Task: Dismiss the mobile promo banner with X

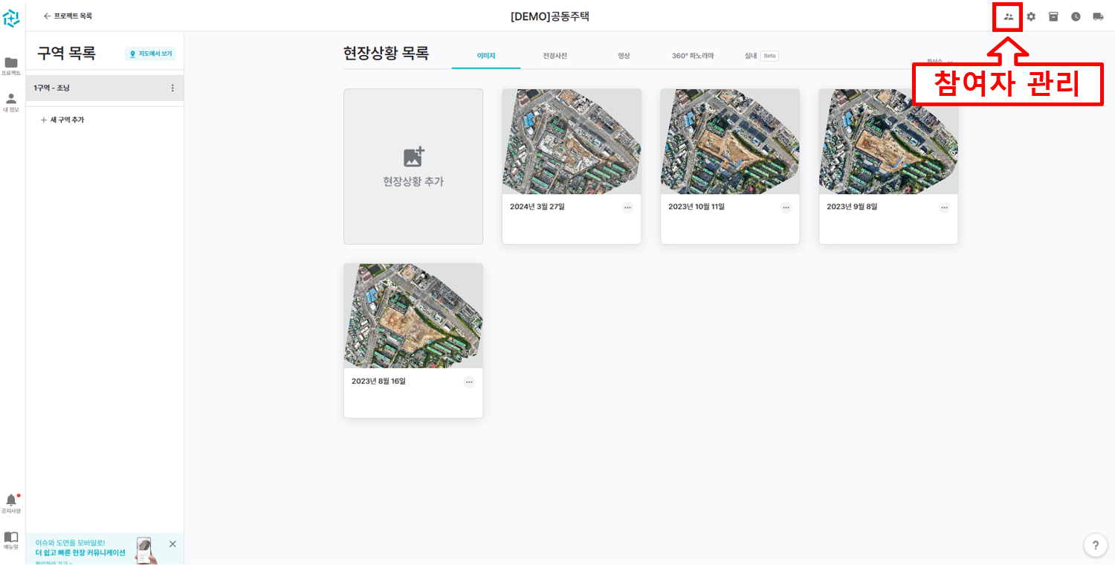Action: (x=172, y=544)
